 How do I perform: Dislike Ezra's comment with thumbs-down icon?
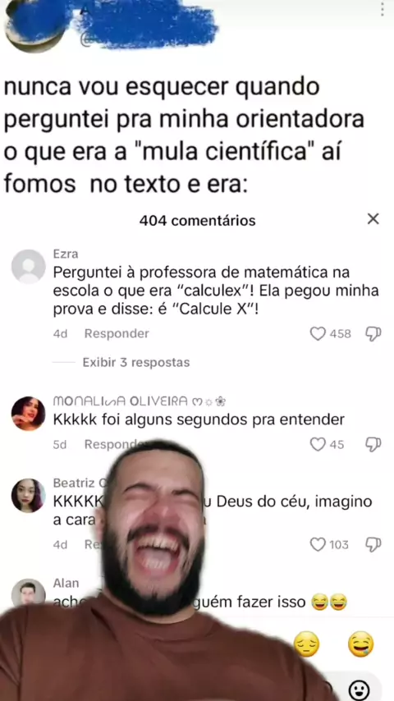tap(373, 333)
